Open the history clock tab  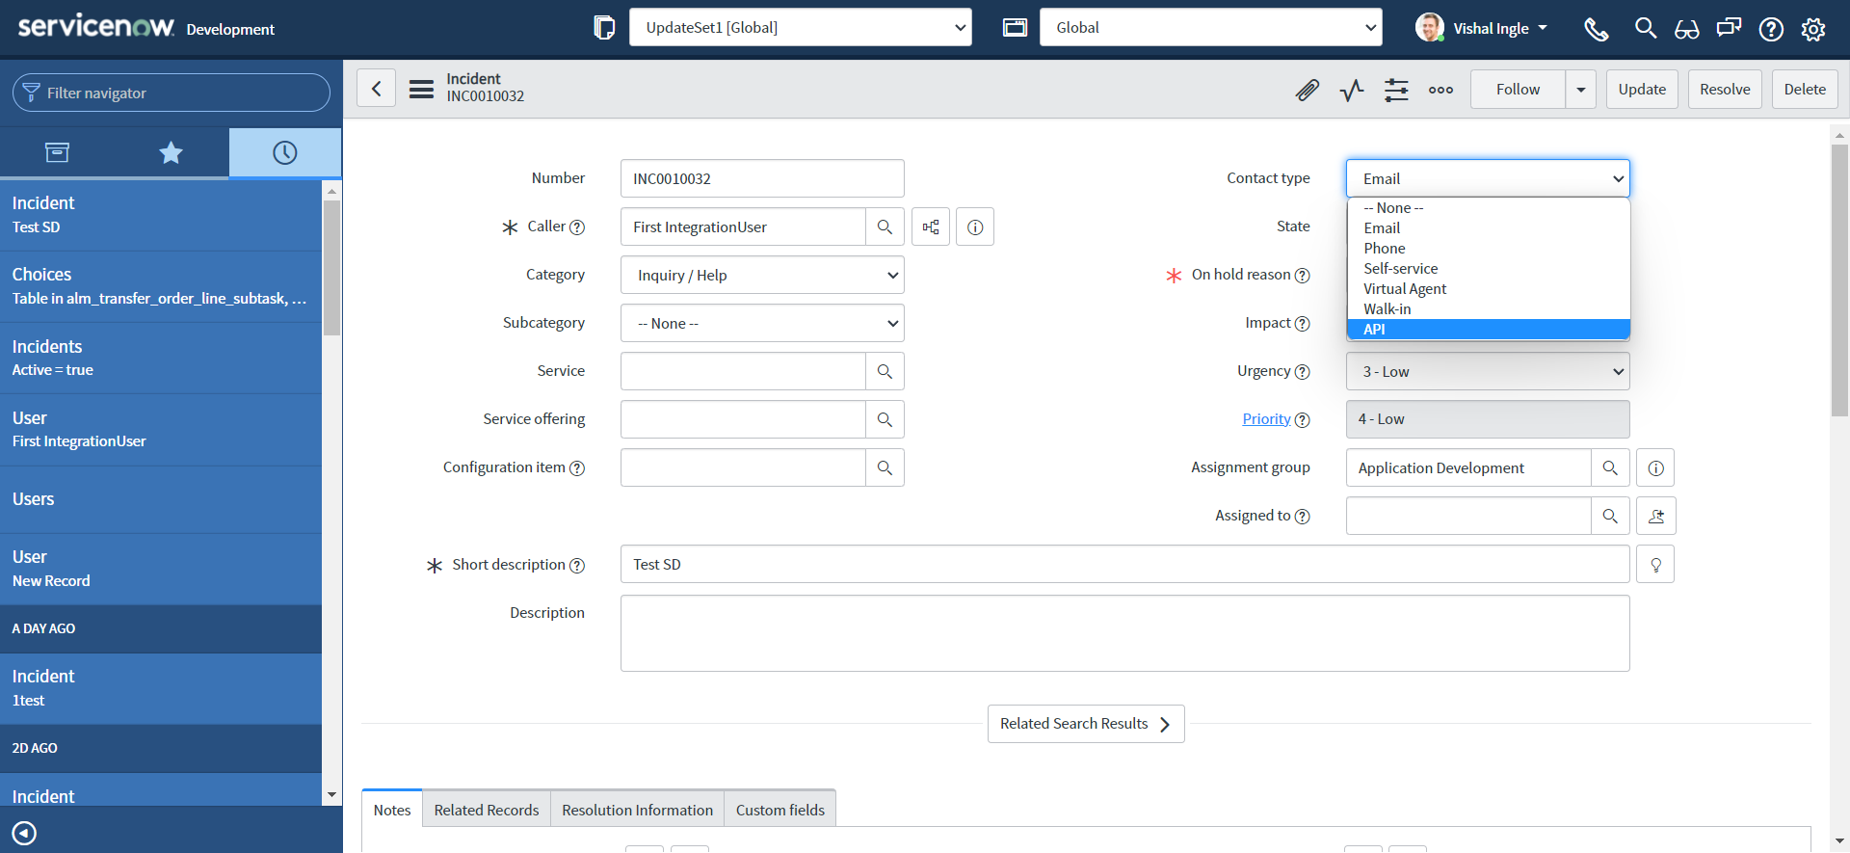coord(285,152)
